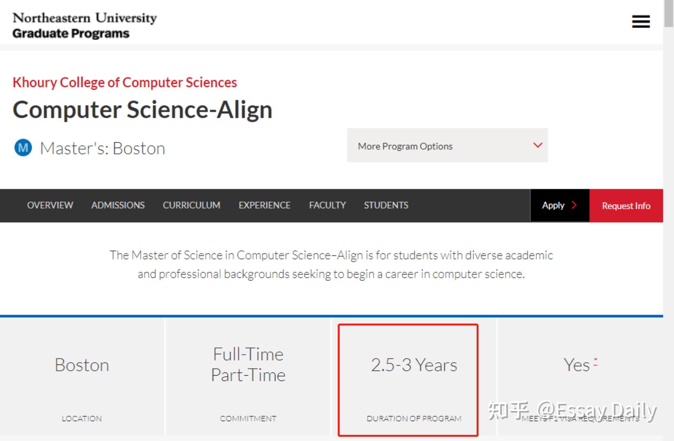Click the red footnote mark beside Yes
The width and height of the screenshot is (674, 441).
pos(596,362)
